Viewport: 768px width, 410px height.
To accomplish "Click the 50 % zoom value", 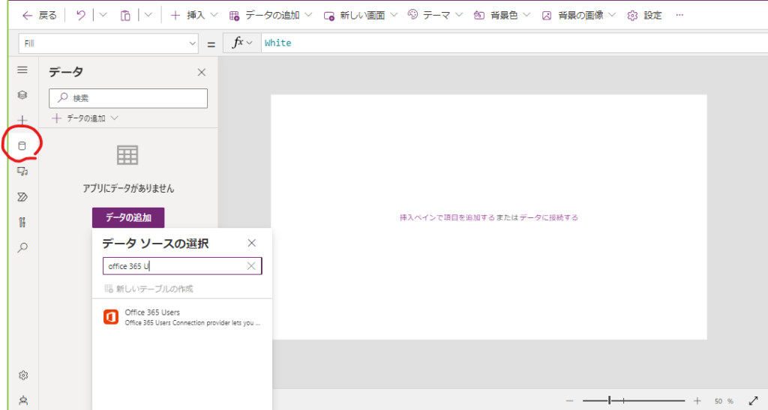I will (x=724, y=401).
